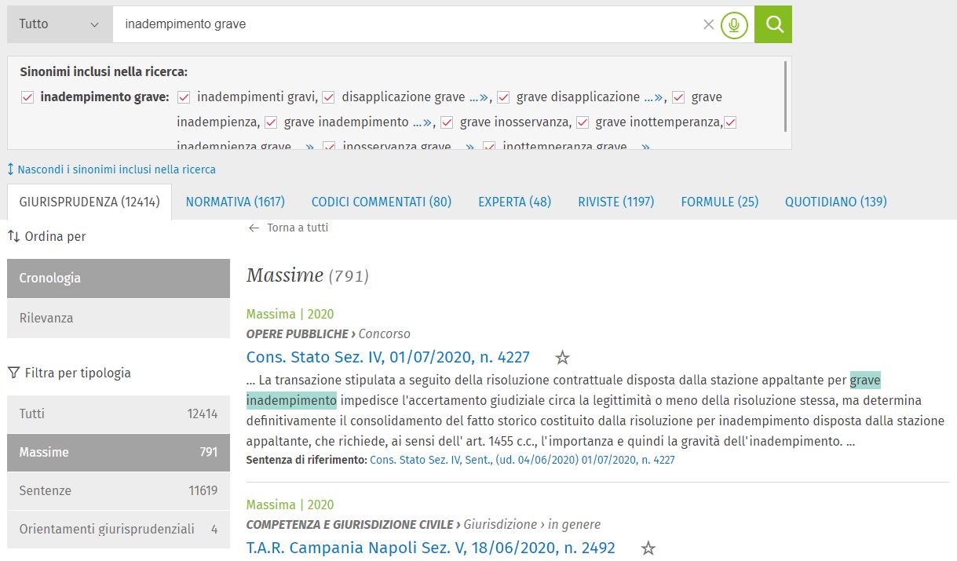Star the T.A.R. Campania Napoli result
This screenshot has height=561, width=957.
(x=648, y=548)
